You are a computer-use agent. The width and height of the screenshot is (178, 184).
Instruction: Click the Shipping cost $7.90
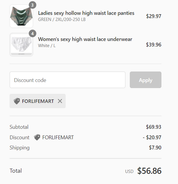point(155,148)
